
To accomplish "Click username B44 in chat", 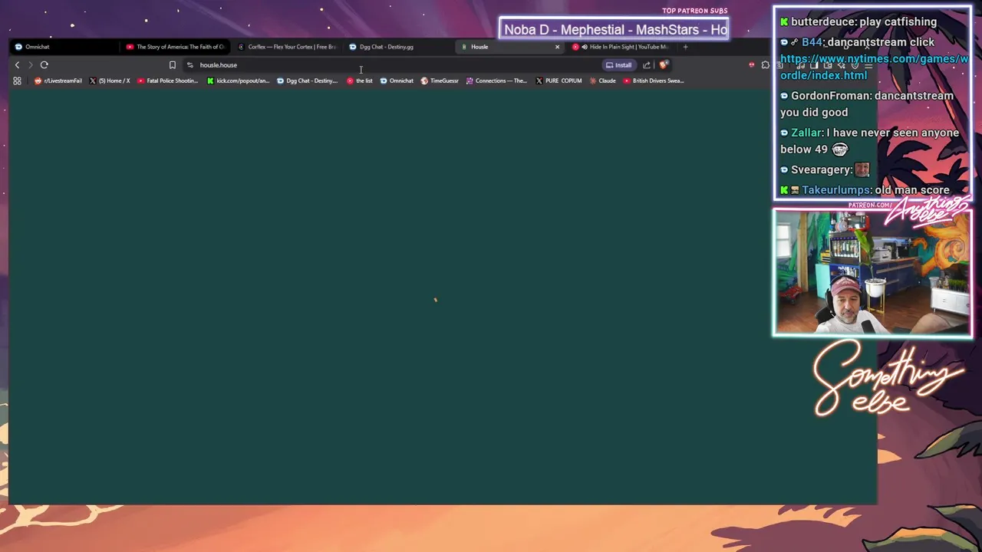I will 812,42.
